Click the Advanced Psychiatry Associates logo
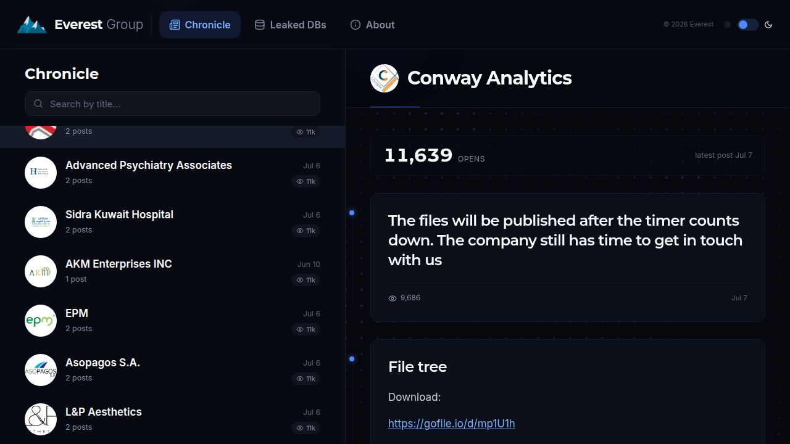 point(41,173)
